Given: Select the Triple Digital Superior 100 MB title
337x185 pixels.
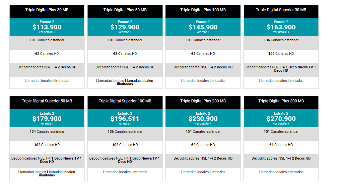Looking at the screenshot, I should [125, 101].
